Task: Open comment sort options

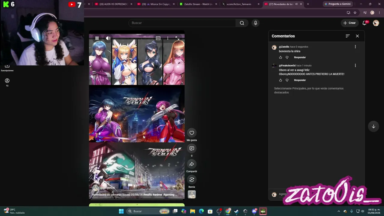Action: (348, 36)
